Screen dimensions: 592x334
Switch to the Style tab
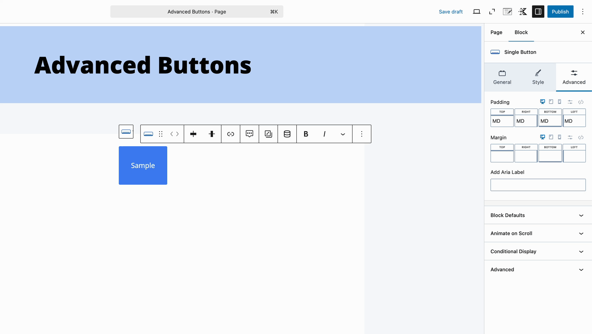538,77
